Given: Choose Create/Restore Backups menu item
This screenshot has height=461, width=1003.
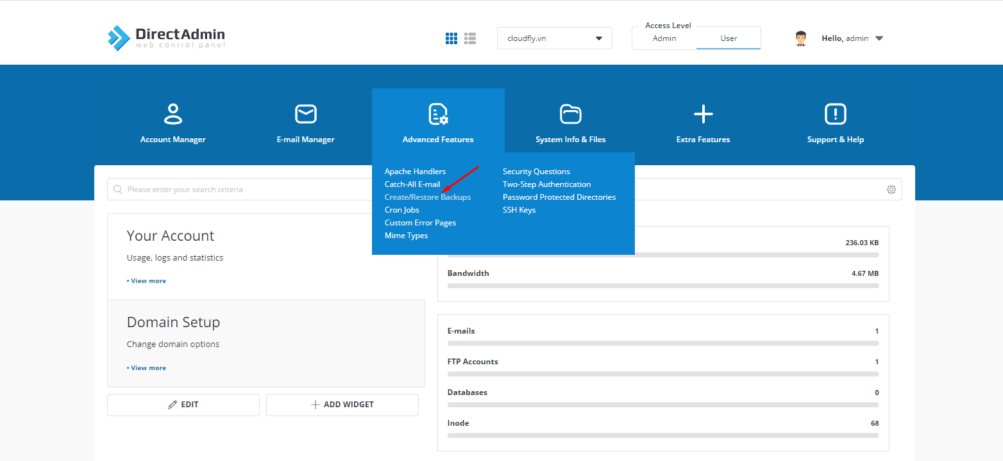Looking at the screenshot, I should point(428,197).
